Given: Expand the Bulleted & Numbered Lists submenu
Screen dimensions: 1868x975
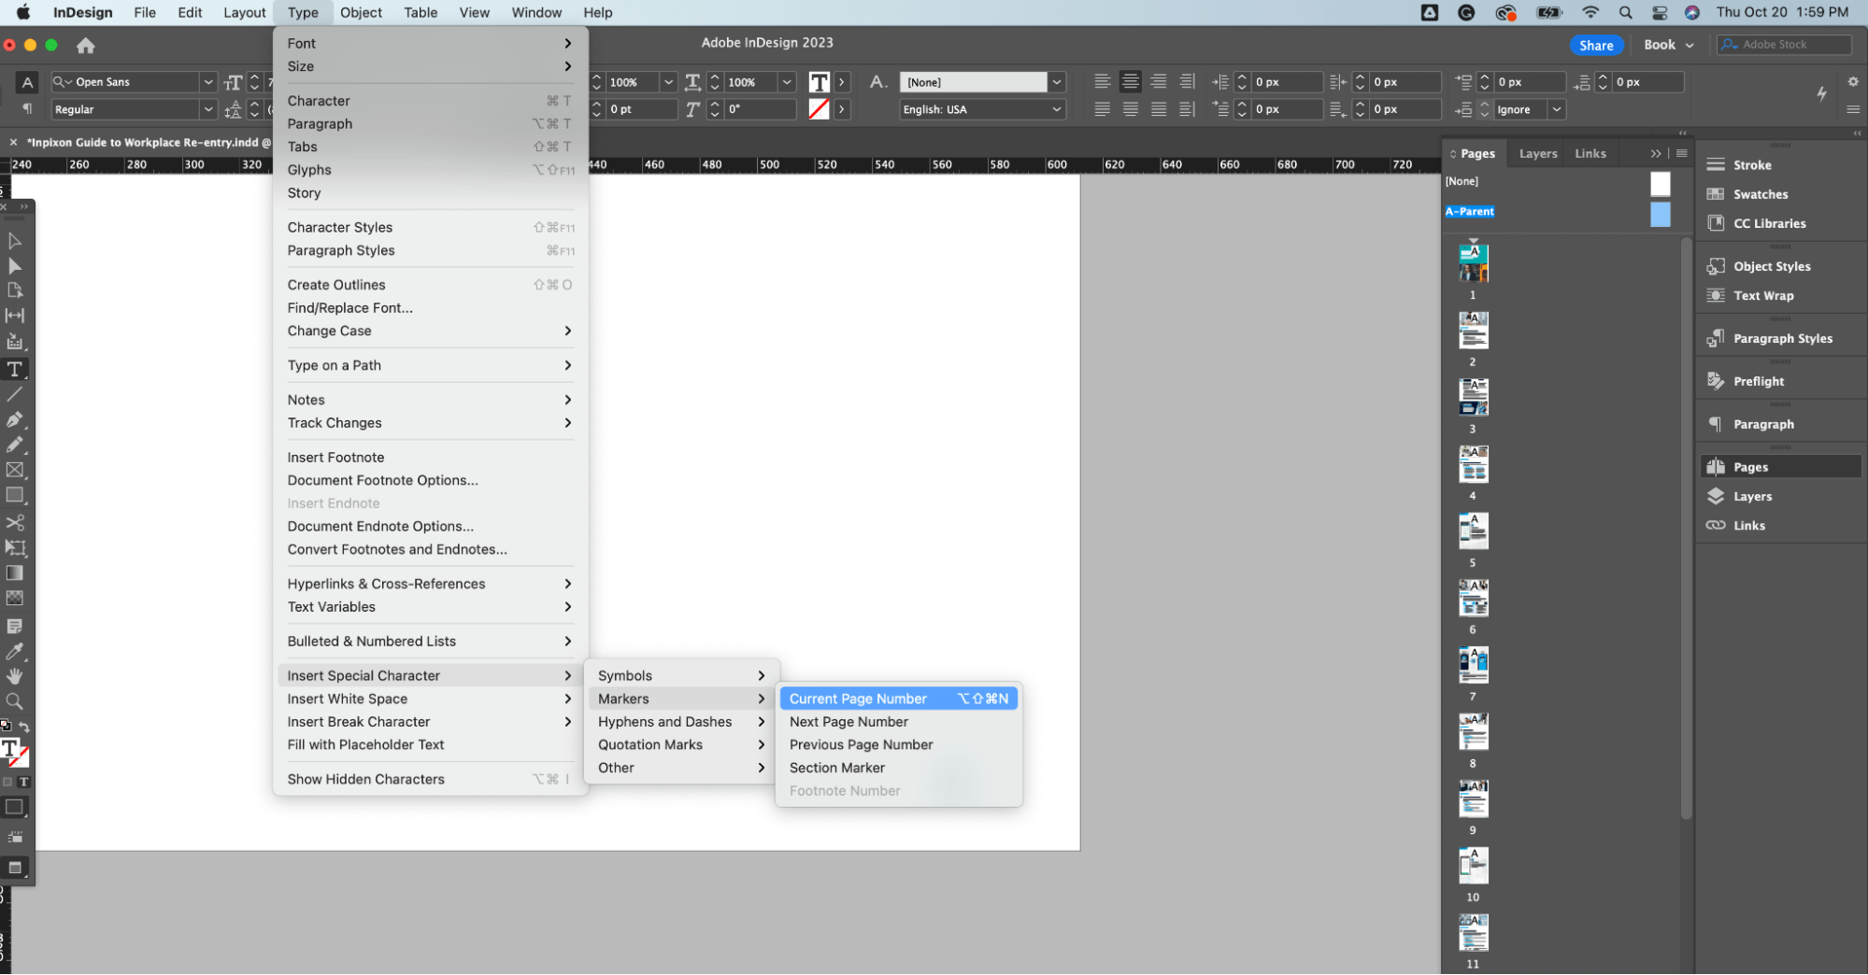Looking at the screenshot, I should (430, 641).
